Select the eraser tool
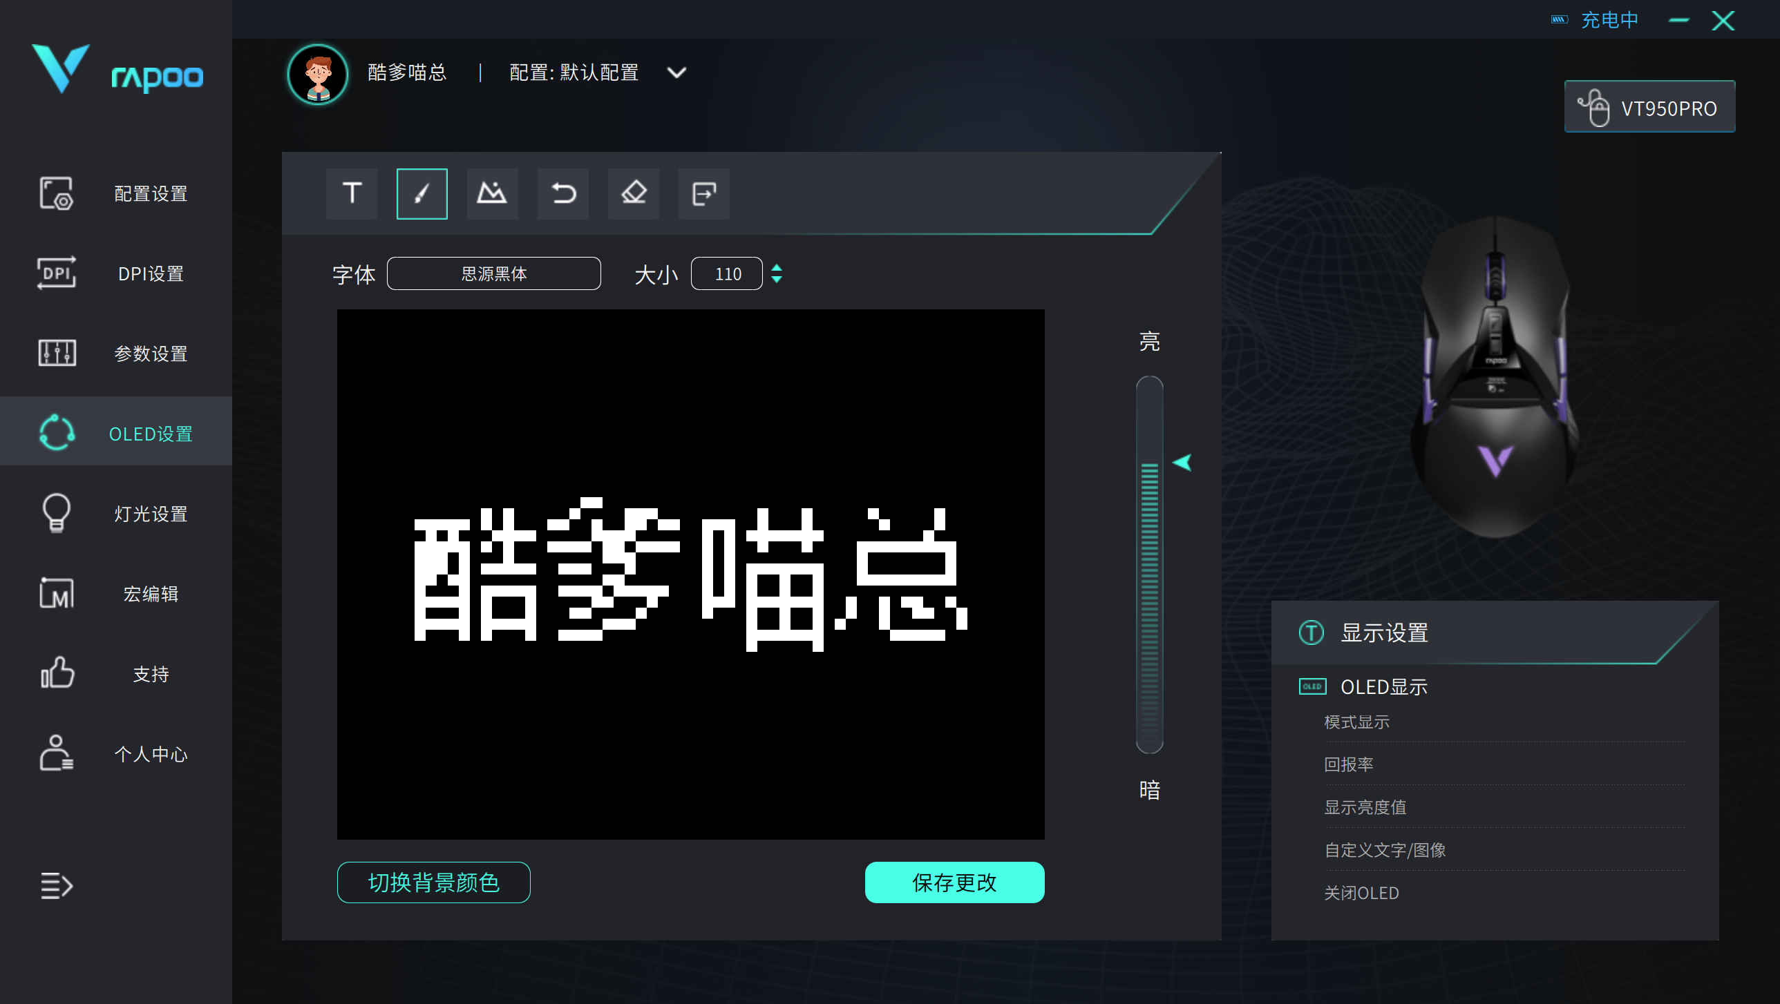Screen dimensions: 1780x1004 point(634,193)
